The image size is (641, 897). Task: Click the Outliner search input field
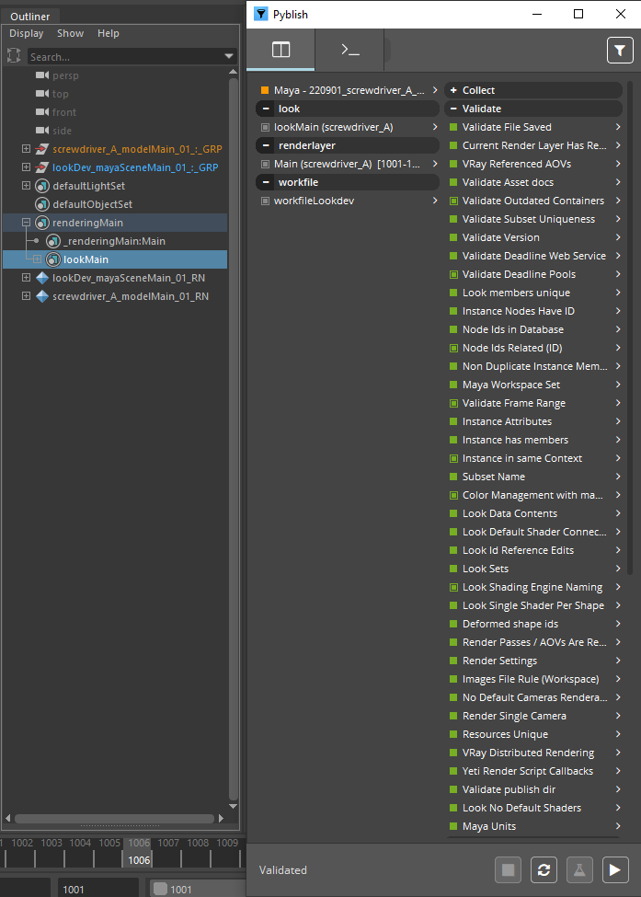126,57
